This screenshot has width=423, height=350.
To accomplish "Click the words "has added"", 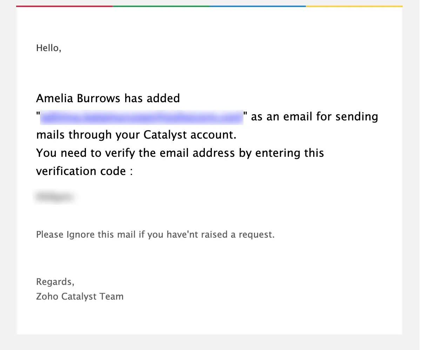I will click(x=147, y=98).
